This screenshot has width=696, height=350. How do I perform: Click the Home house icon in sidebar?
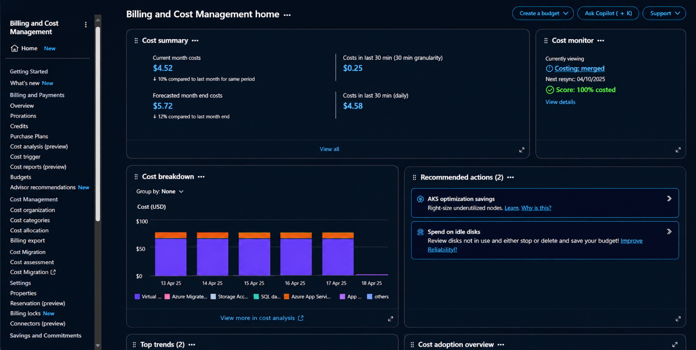[15, 48]
